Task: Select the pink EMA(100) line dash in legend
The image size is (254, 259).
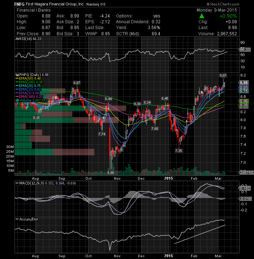Action: pyautogui.click(x=17, y=97)
